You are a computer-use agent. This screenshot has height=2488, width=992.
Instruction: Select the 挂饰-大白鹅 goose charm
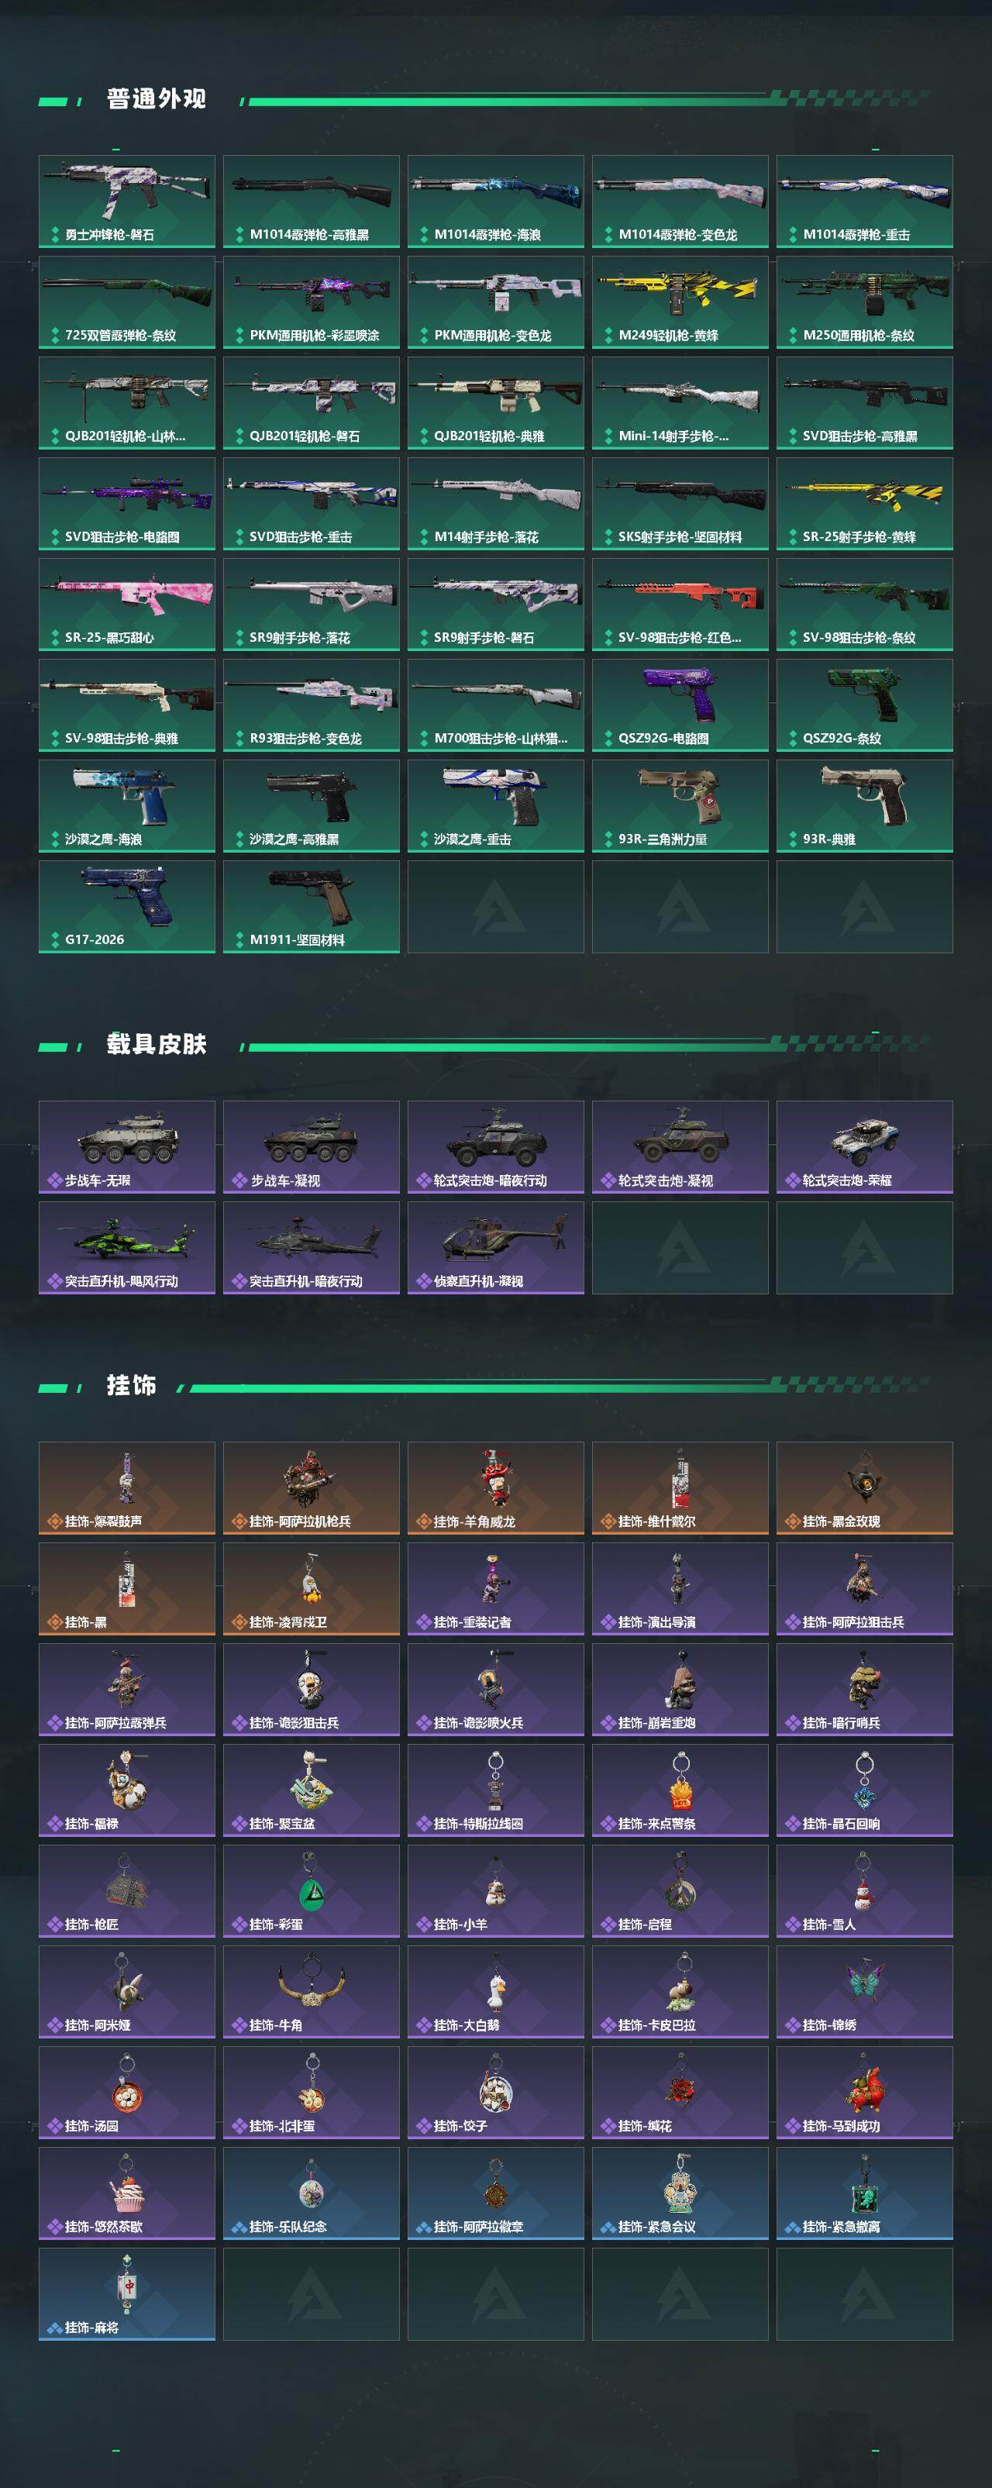pyautogui.click(x=495, y=1990)
